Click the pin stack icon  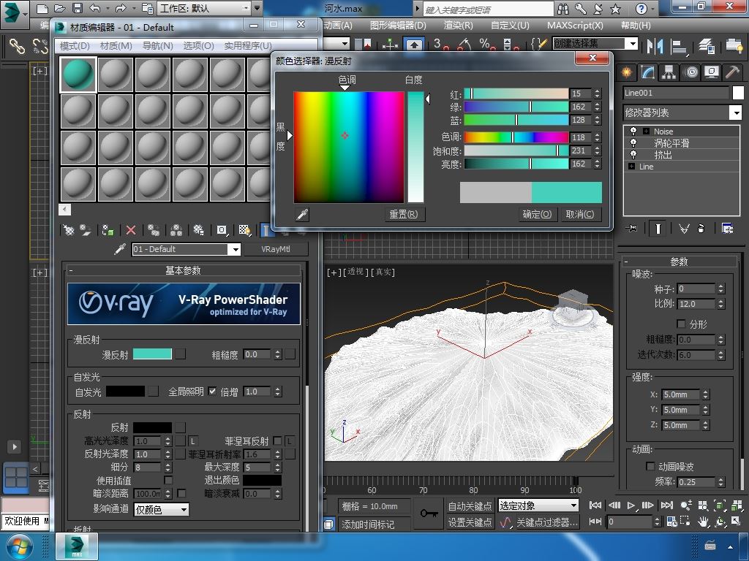(x=632, y=229)
